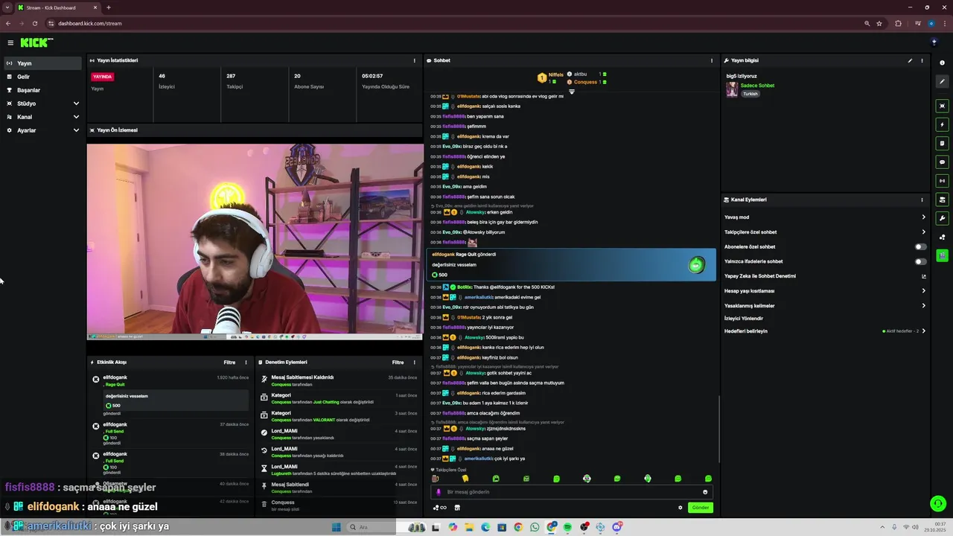953x536 pixels.
Task: Click the speech bubble icon in right rail
Action: 942,162
